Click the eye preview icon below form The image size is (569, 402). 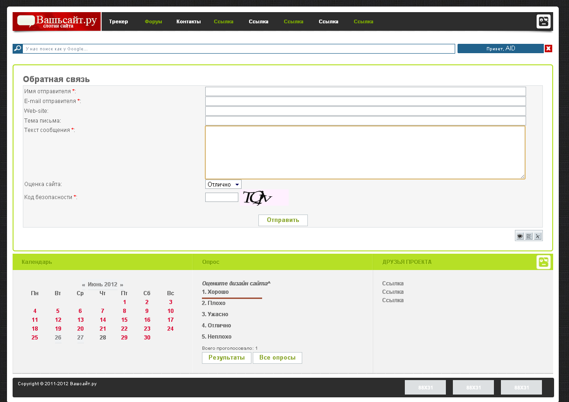pyautogui.click(x=520, y=236)
